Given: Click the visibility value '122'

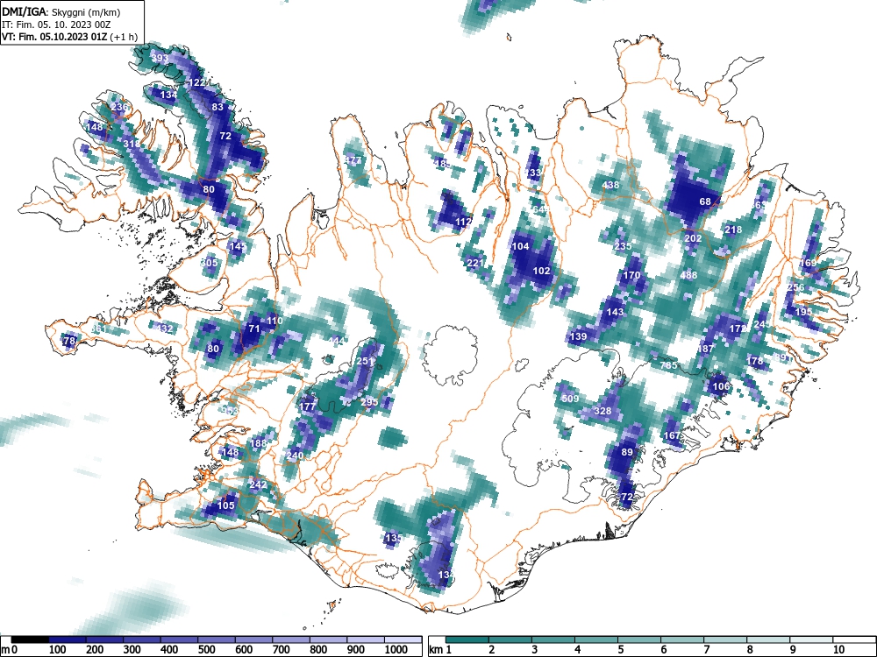Looking at the screenshot, I should click(x=196, y=82).
